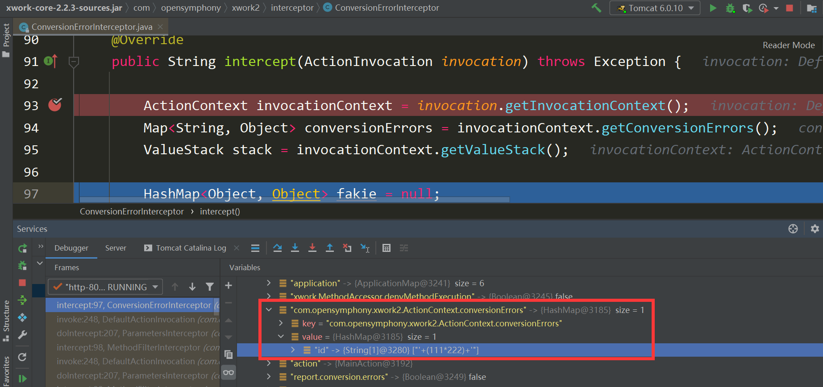Toggle the breakpoint on line 93
The height and width of the screenshot is (387, 823).
pyautogui.click(x=55, y=105)
